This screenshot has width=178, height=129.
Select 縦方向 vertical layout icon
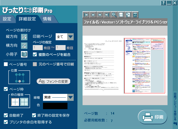click(x=24, y=37)
